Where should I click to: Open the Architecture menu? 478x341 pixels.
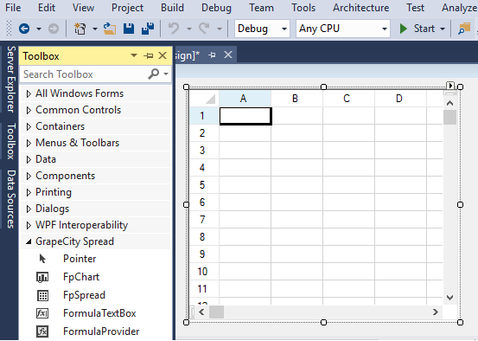361,7
